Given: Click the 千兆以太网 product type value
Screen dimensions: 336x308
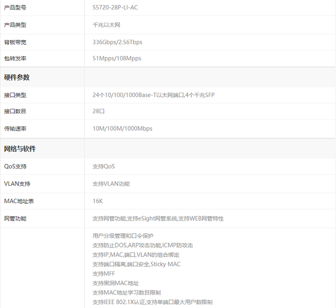Looking at the screenshot, I should (x=106, y=25).
